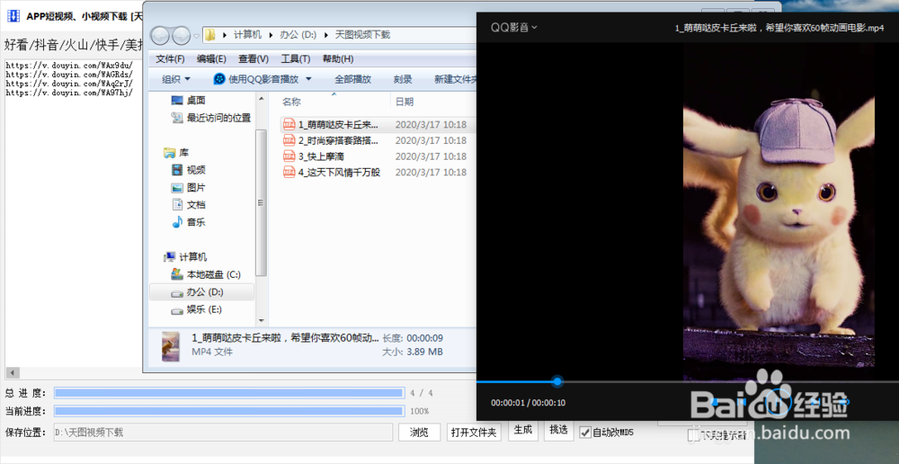The image size is (899, 464).
Task: Select 娱乐 (E:) drive
Action: [x=197, y=309]
